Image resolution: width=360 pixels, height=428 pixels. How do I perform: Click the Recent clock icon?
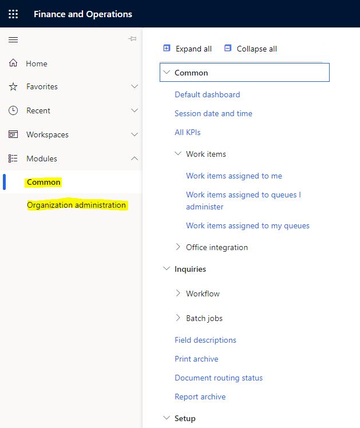[13, 110]
